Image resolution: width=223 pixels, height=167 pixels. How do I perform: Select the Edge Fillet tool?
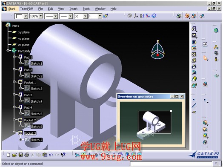[x=205, y=122]
